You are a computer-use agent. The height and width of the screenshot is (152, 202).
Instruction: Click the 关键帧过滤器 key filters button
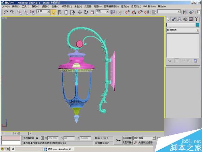click(145, 143)
